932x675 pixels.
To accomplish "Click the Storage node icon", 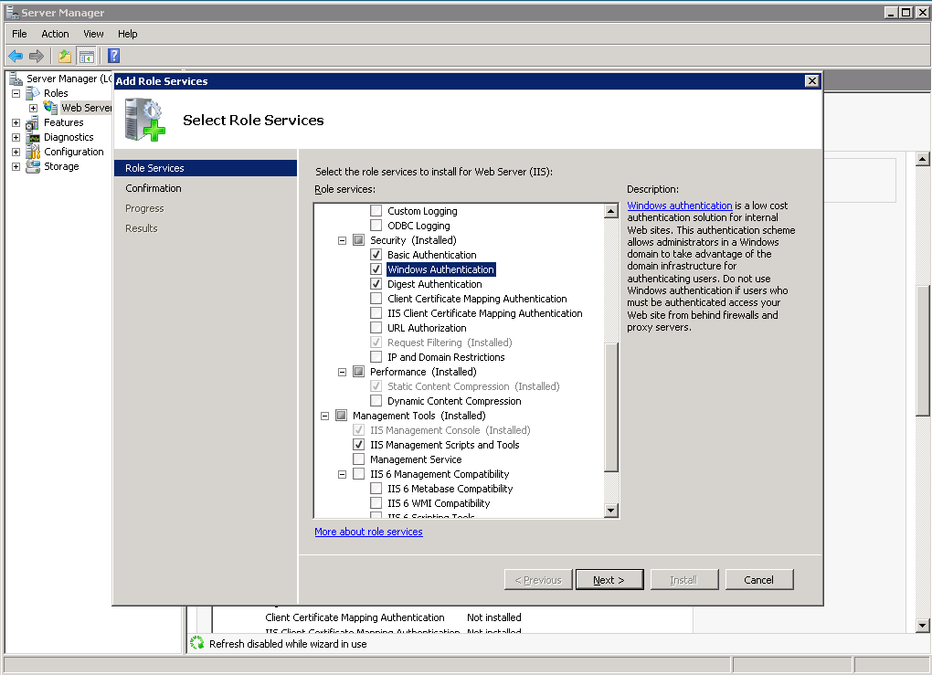I will tap(33, 166).
